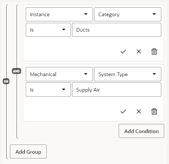Delete the System Type Supply Air condition
Screen dimensions: 169x164
(x=154, y=111)
